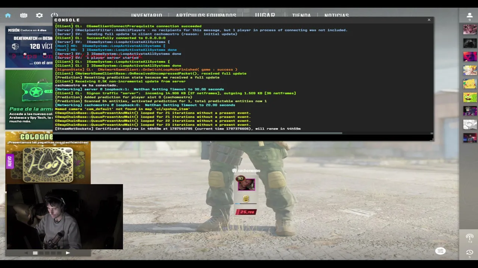Image resolution: width=478 pixels, height=268 pixels.
Task: Select the first news carousel page dot
Action: click(35, 253)
